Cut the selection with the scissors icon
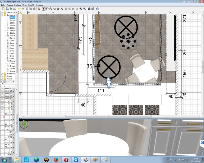The width and height of the screenshot is (204, 163). [27, 9]
